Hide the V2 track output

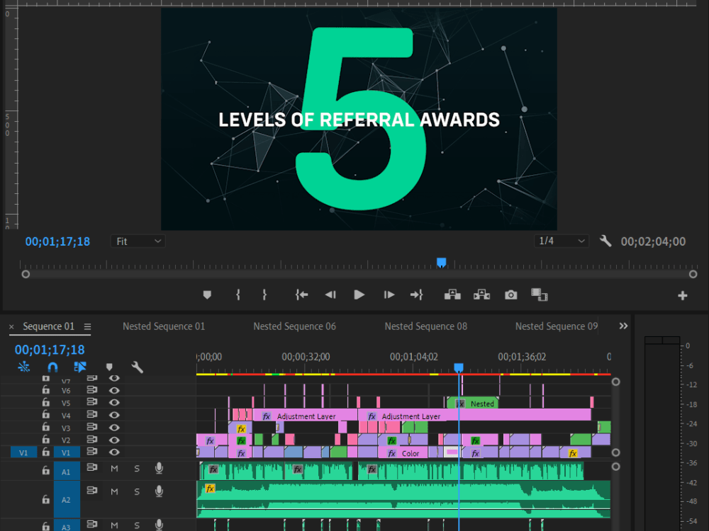(x=114, y=440)
